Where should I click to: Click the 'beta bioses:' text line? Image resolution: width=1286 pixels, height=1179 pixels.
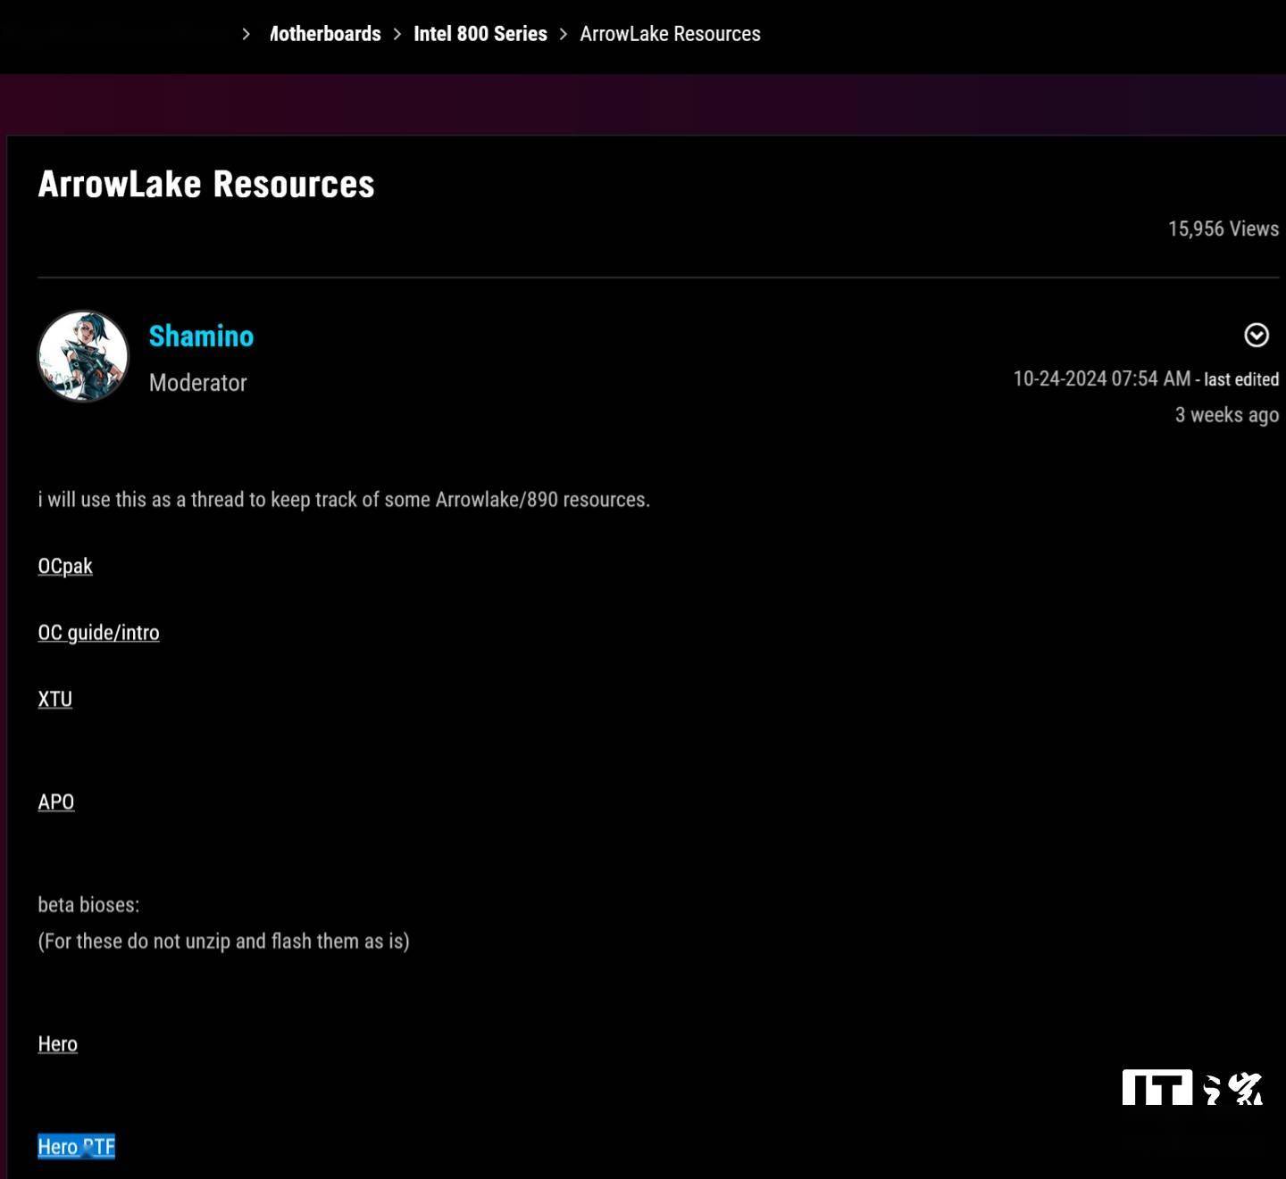point(88,905)
